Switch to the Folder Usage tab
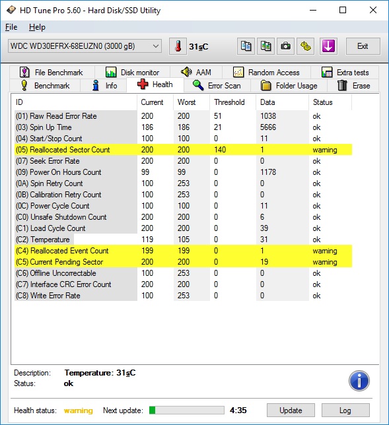 [289, 86]
